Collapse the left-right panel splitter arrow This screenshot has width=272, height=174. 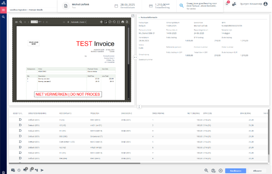coord(135,57)
